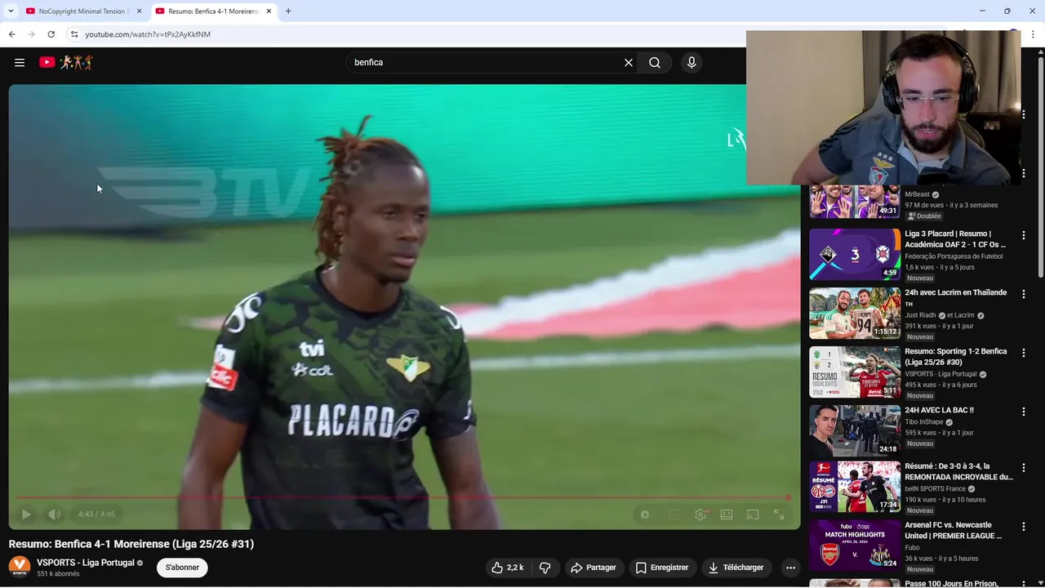Click the youtube.com address bar URL
1045x588 pixels.
(x=148, y=34)
